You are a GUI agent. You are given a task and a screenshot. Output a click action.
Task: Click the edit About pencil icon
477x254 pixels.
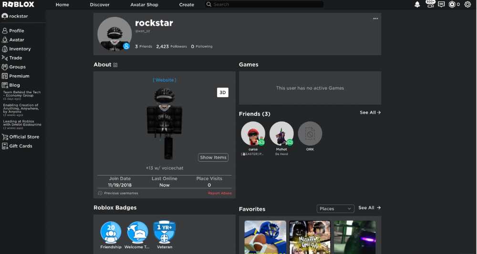point(115,65)
